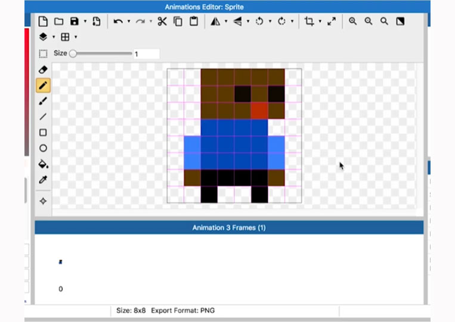Viewport: 455px width, 322px height.
Task: Open the undo history dropdown arrow
Action: click(129, 21)
